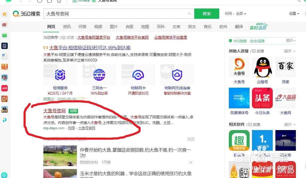306x178 pixels.
Task: Click the green 搜索 button
Action: (207, 14)
